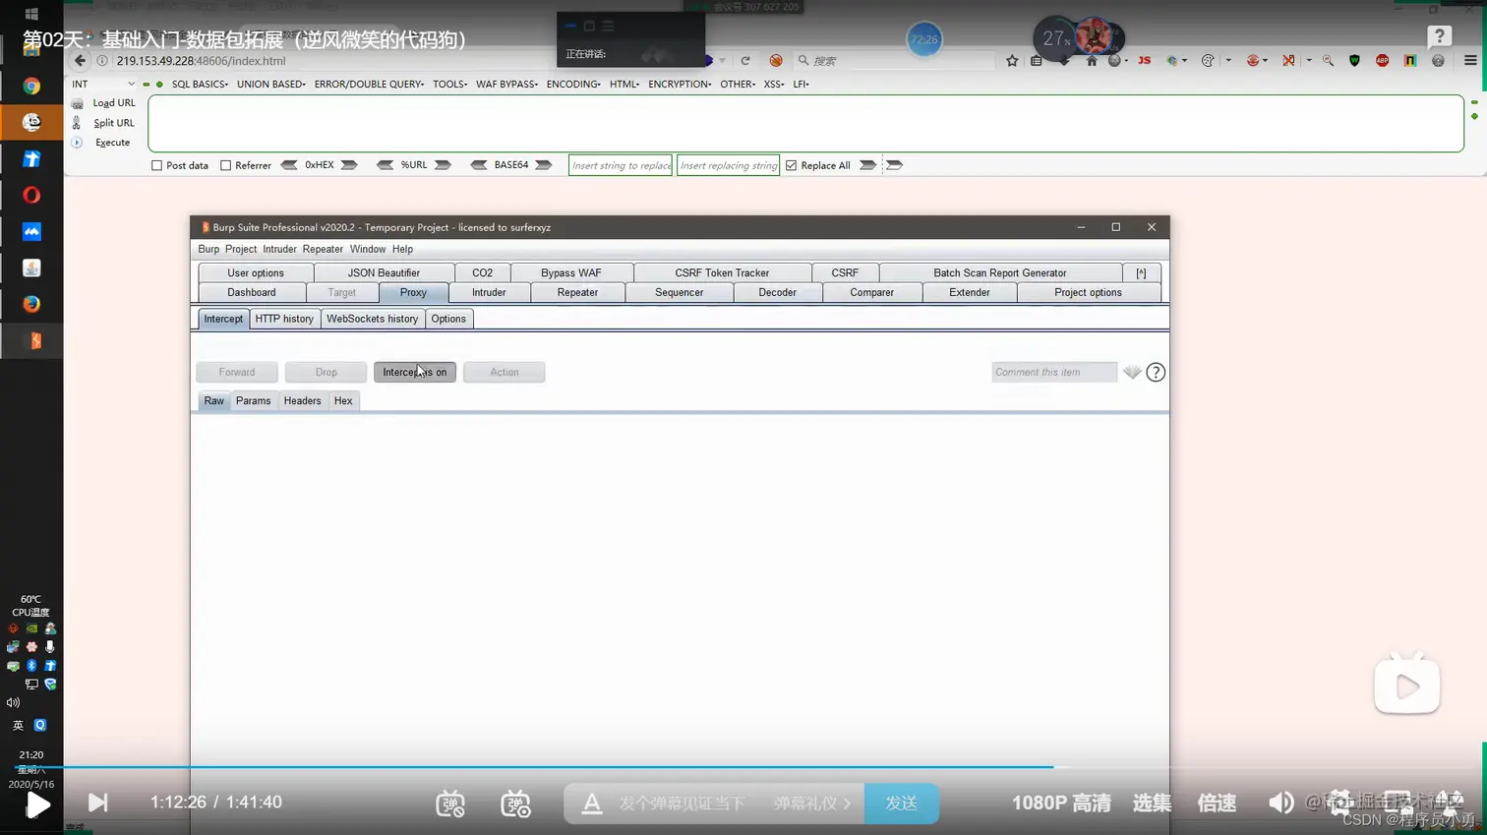The width and height of the screenshot is (1487, 835).
Task: Switch to the HTTP history tab
Action: tap(284, 319)
